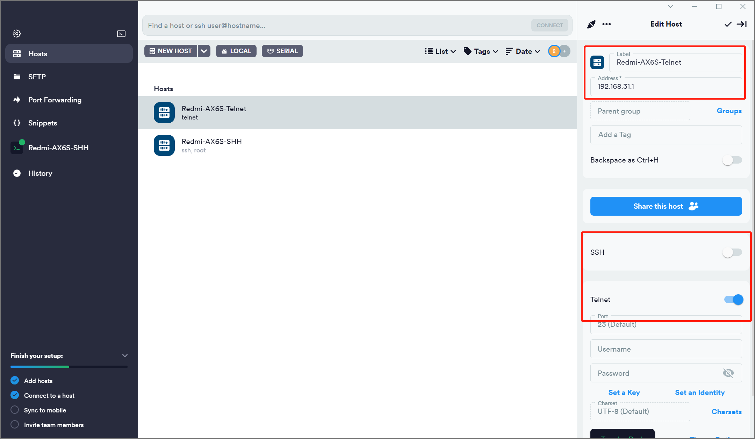
Task: Open the List view dropdown
Action: click(x=440, y=51)
